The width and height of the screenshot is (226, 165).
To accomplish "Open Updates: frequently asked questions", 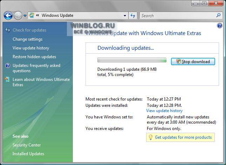I will coord(36,68).
